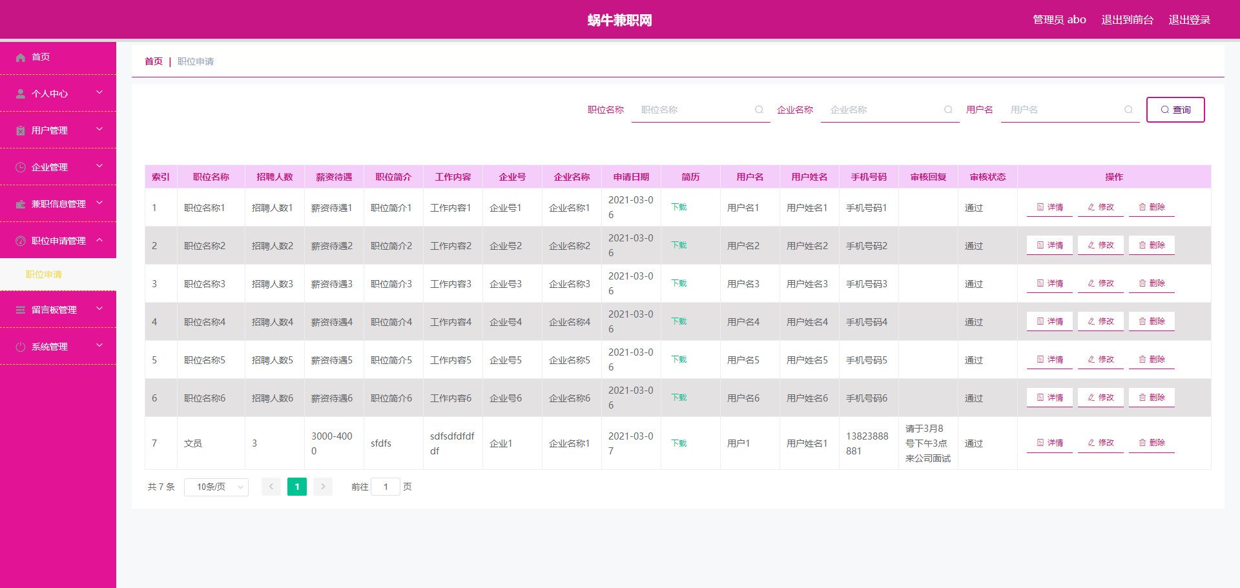Select the 职位申请 submenu item
The height and width of the screenshot is (588, 1240).
(x=44, y=274)
